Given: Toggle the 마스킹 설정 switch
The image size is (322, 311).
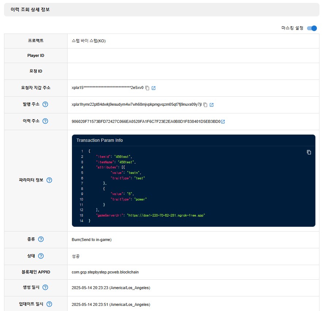Looking at the screenshot, I should [x=312, y=28].
